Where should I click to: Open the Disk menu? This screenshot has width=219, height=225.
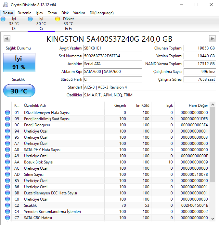coord(65,13)
